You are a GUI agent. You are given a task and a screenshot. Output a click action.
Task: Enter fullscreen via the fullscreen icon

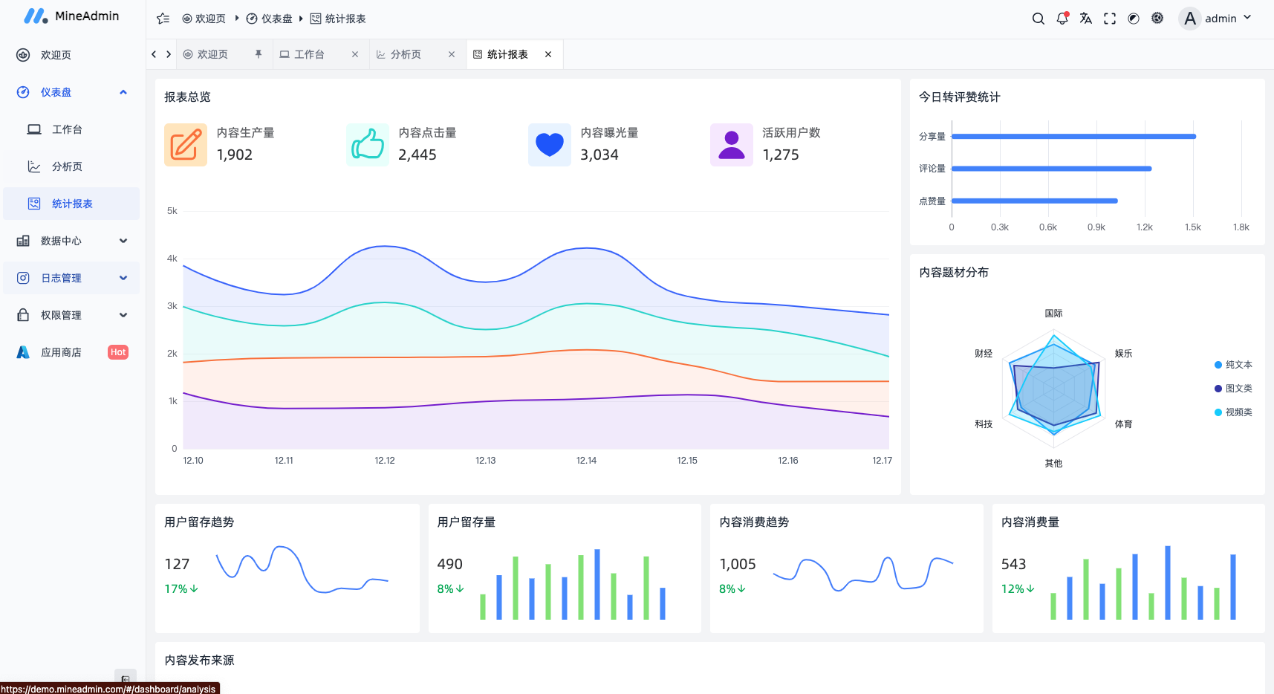point(1109,19)
